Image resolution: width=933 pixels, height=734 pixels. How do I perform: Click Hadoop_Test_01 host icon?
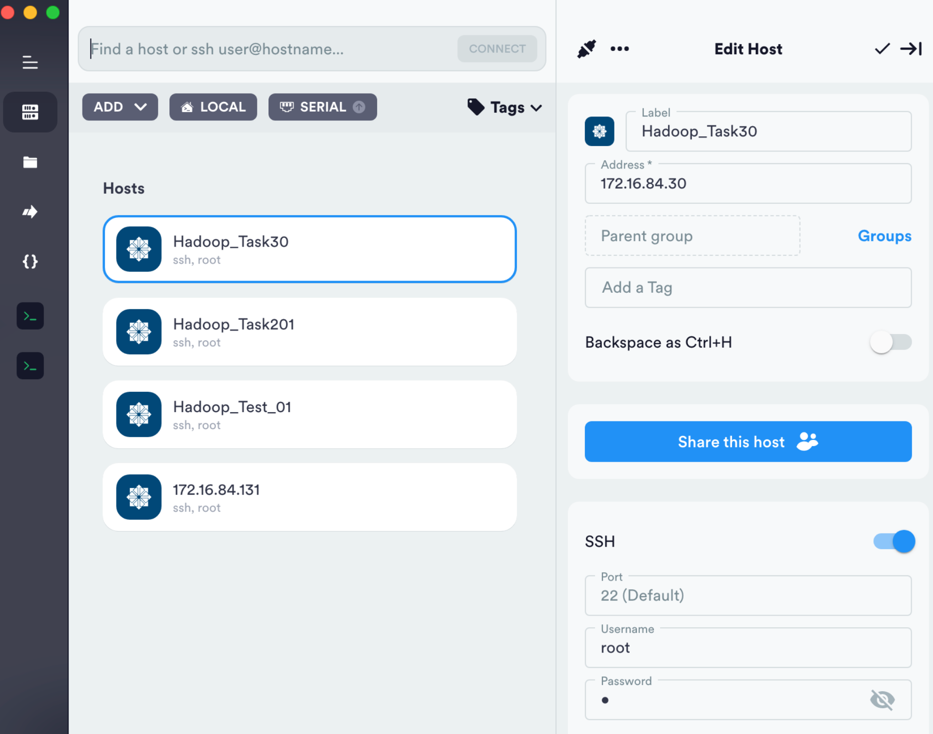click(139, 414)
